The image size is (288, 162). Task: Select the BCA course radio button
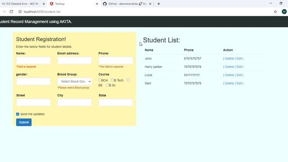pos(100,80)
